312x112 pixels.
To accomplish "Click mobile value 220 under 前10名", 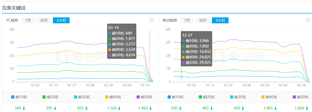I will pos(174,108).
